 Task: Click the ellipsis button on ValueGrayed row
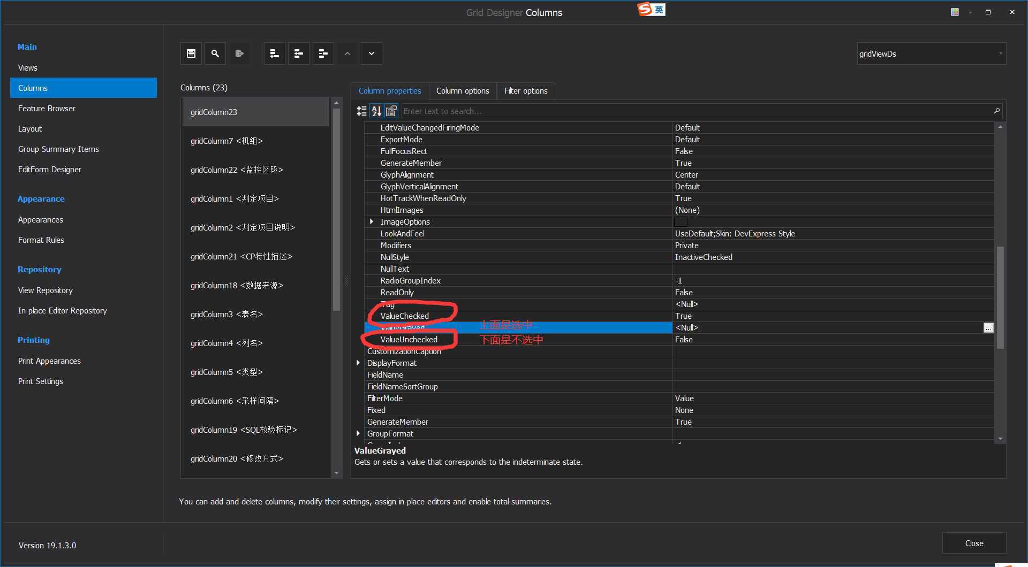[x=988, y=327]
